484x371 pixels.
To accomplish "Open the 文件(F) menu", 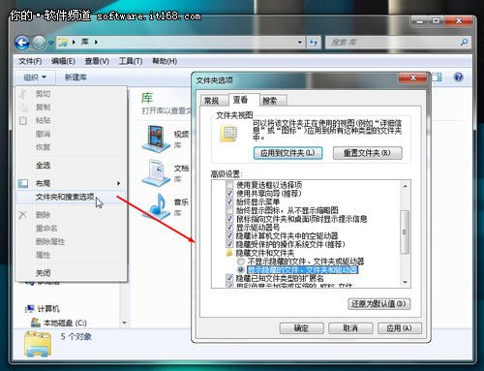I will click(30, 61).
